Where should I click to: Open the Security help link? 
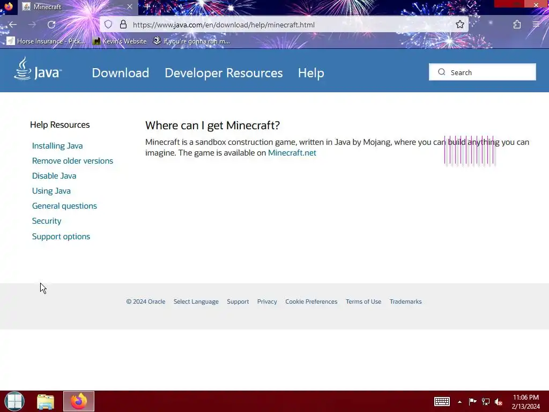(x=47, y=221)
